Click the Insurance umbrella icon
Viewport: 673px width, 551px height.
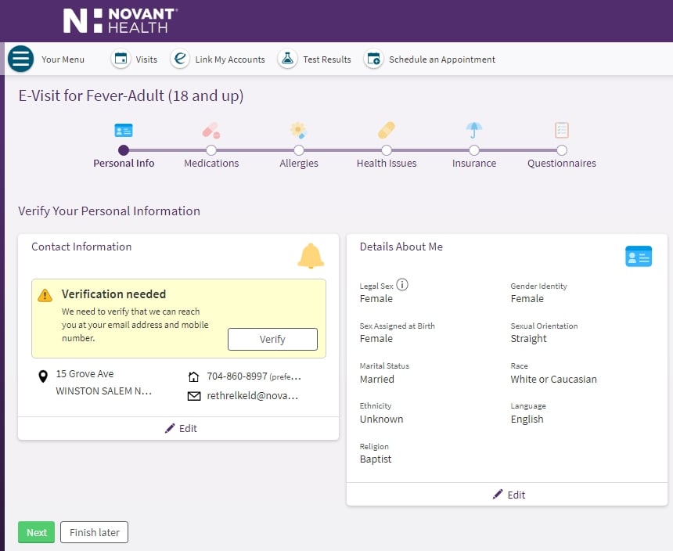(473, 131)
